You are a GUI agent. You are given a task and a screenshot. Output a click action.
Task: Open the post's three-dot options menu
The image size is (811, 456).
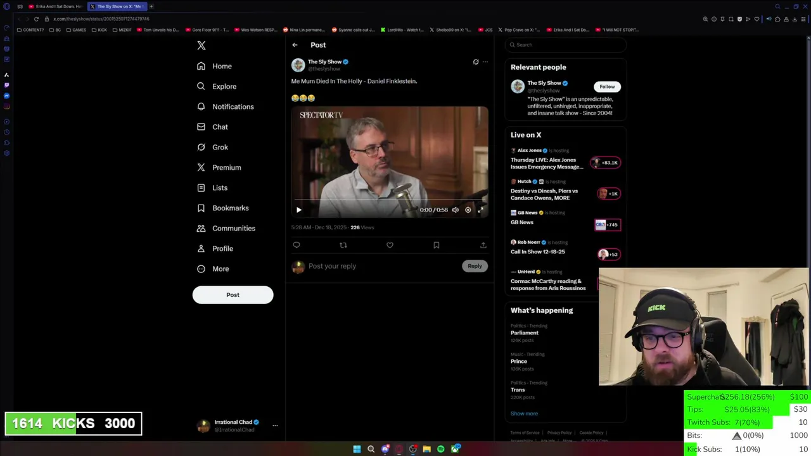pos(485,61)
